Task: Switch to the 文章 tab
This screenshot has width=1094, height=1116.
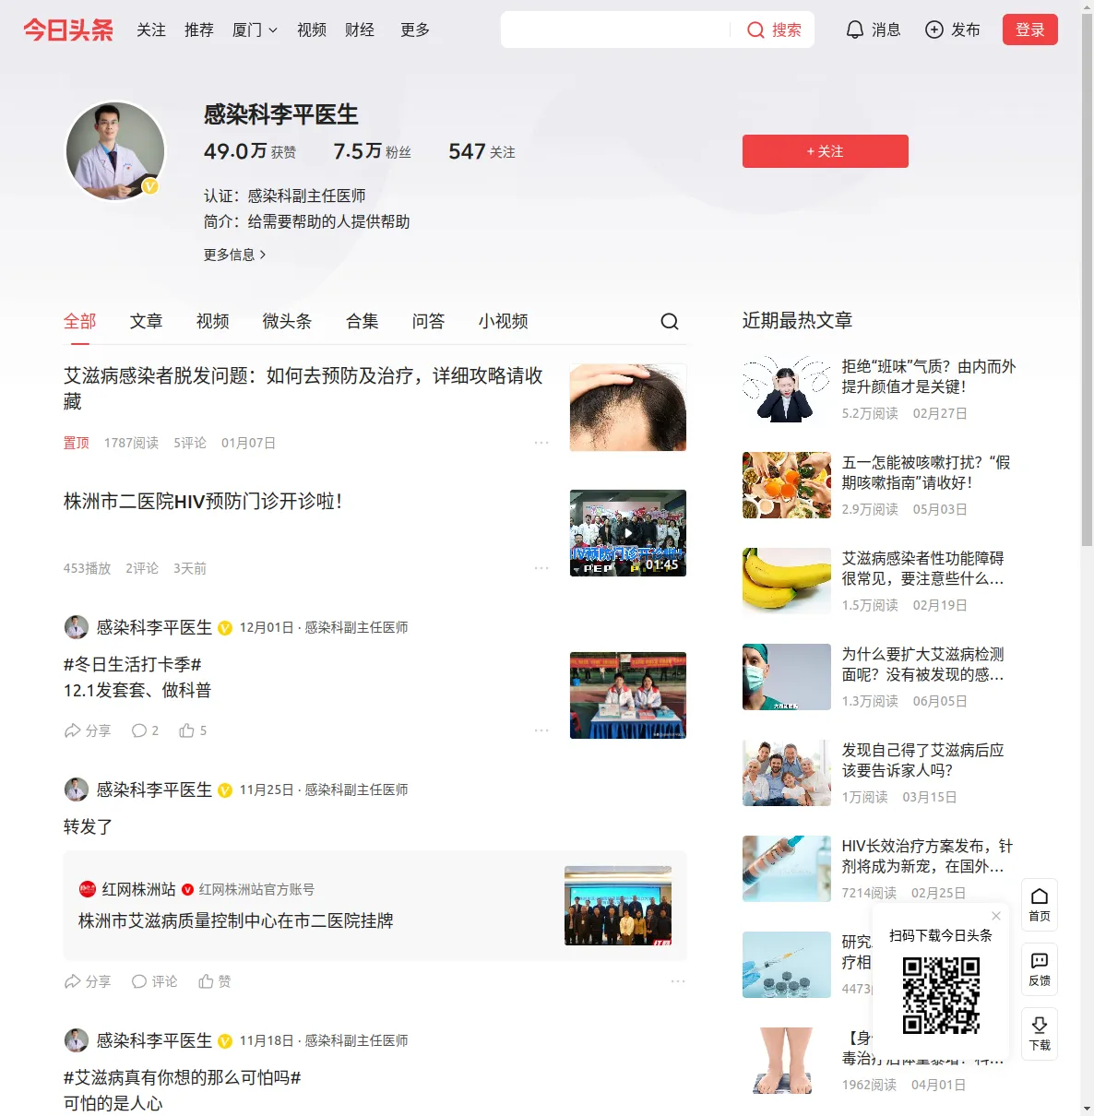Action: [146, 321]
